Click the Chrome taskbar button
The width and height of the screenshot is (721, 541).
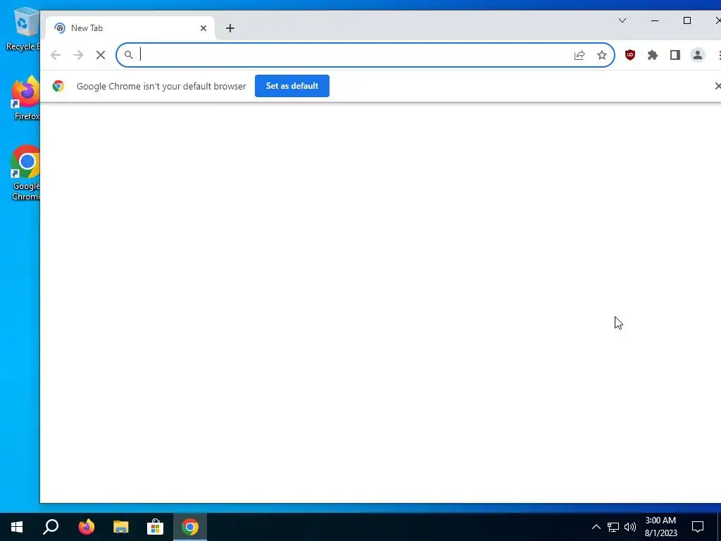[190, 527]
